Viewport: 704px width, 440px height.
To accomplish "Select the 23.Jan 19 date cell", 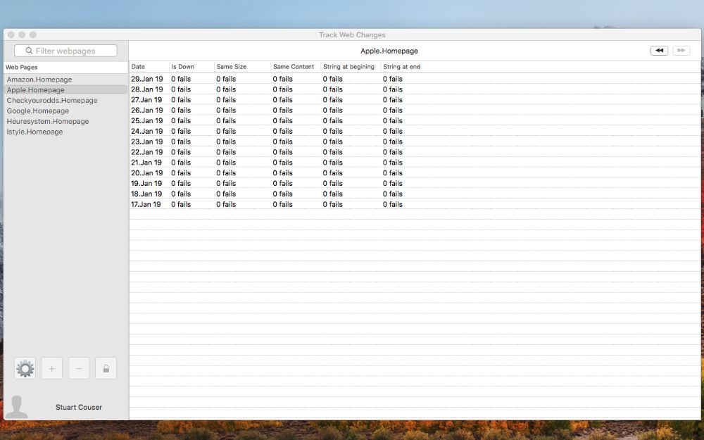I will pyautogui.click(x=147, y=142).
